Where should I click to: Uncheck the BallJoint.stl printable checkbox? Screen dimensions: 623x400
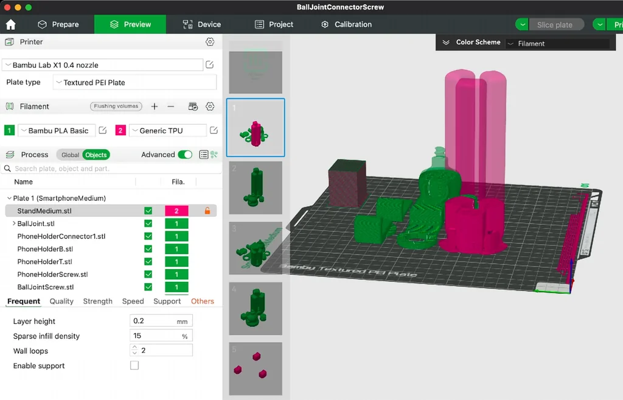coord(148,223)
